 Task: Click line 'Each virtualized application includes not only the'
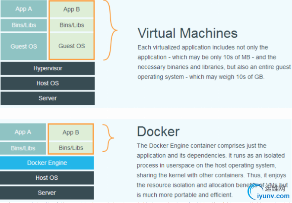(203, 47)
